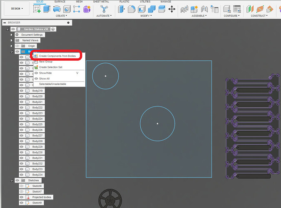Toggle visibility eye for Body219
The image size is (281, 208).
click(22, 91)
